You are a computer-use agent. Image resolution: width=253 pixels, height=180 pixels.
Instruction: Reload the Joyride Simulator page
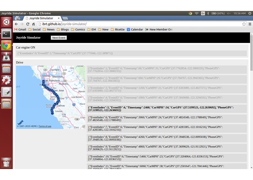pos(28,24)
